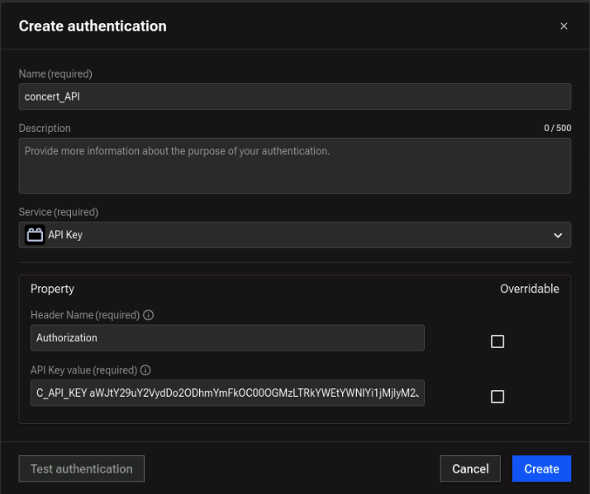Click the chevron arrow in Service selector

pyautogui.click(x=557, y=236)
